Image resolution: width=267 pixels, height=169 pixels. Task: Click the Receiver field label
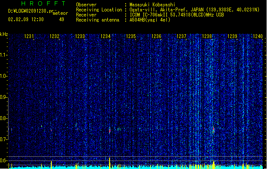point(86,15)
